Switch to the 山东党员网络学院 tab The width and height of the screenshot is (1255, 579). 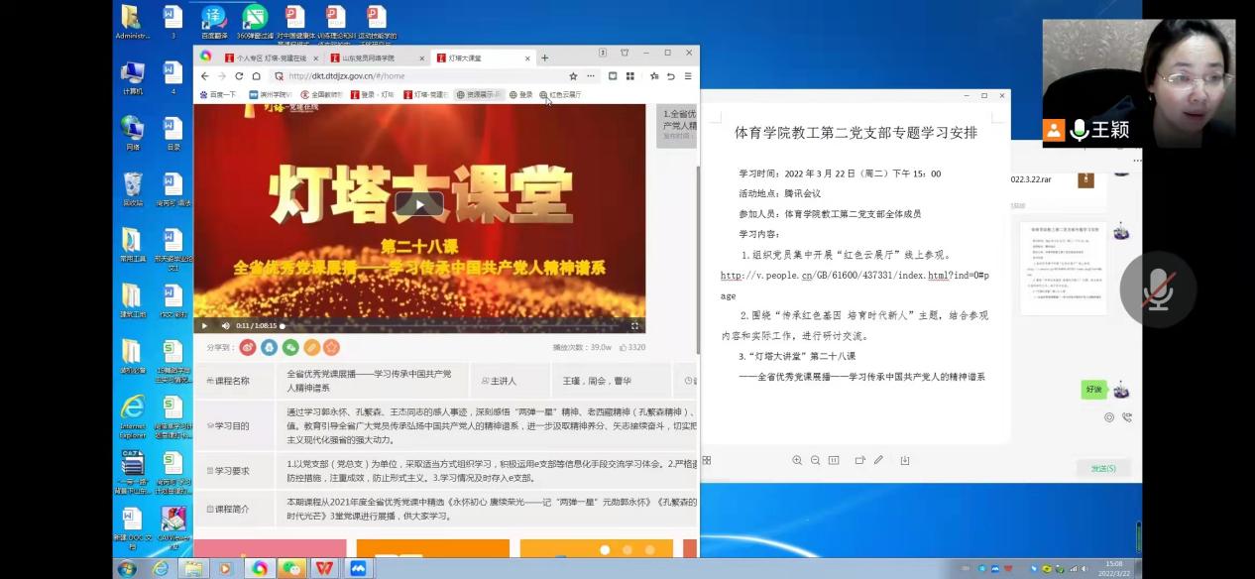pyautogui.click(x=375, y=58)
